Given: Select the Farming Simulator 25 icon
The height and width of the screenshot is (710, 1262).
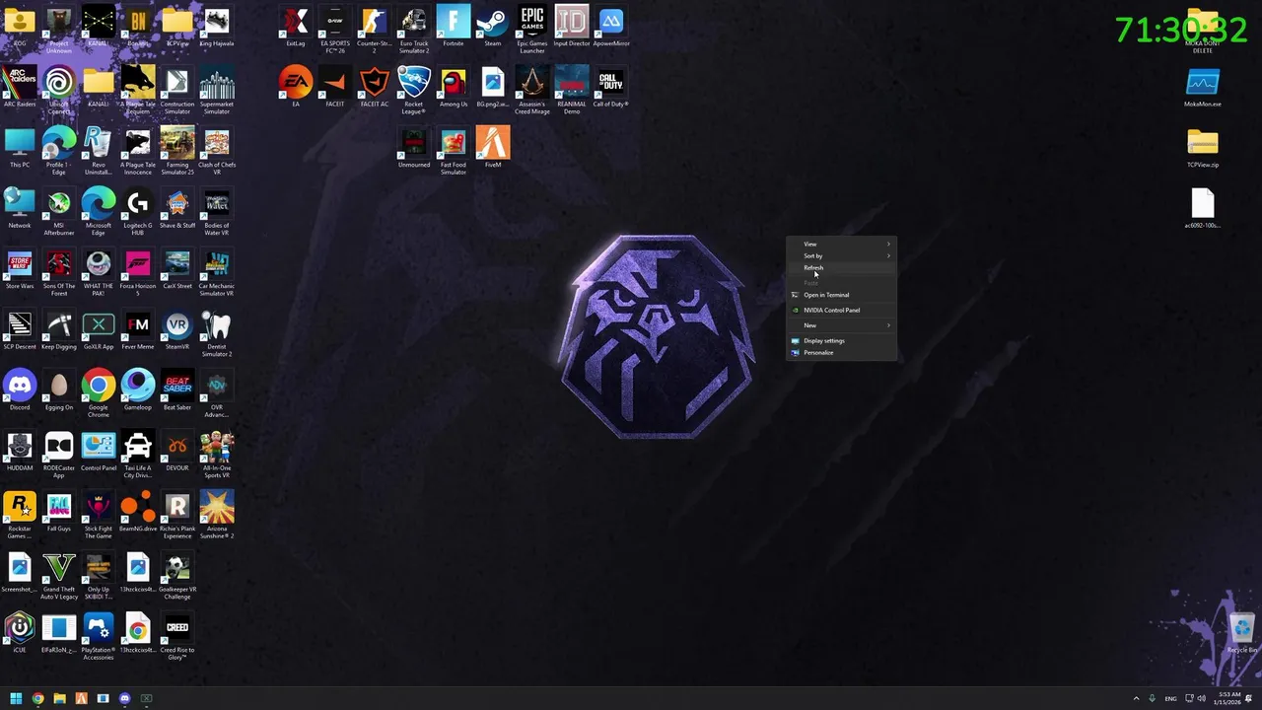Looking at the screenshot, I should 177,151.
